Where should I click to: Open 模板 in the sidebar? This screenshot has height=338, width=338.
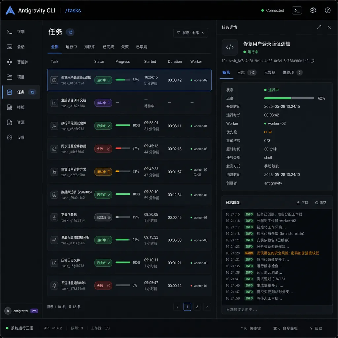21,107
